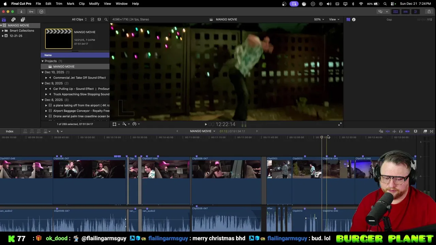Click the timeline playhead marker
This screenshot has width=436, height=245.
click(x=322, y=137)
